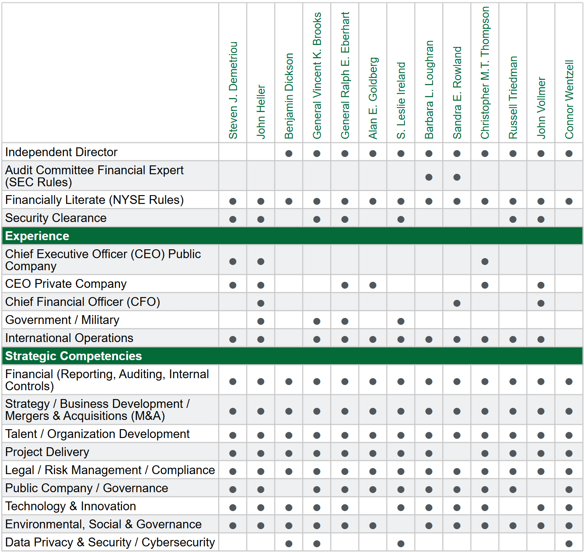Select the 'Project Delivery' row label
Viewport: 584px width, 552px height.
[x=47, y=452]
